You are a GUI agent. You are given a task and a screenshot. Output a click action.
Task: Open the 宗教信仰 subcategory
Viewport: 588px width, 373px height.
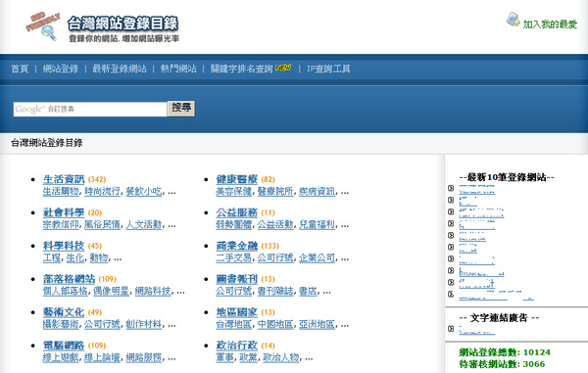tap(61, 225)
